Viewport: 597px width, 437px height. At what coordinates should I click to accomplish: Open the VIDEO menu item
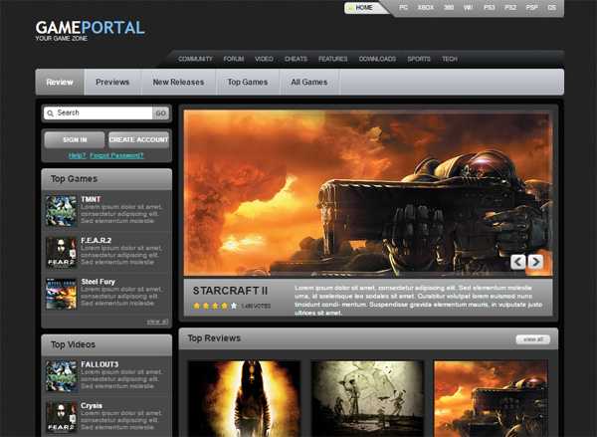(x=264, y=59)
